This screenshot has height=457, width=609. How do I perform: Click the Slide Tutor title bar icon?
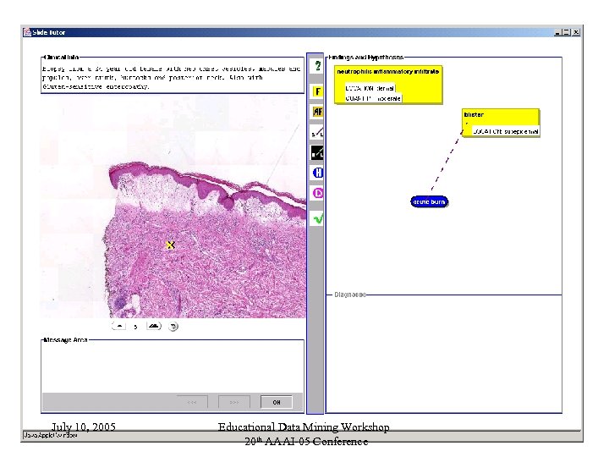[27, 32]
